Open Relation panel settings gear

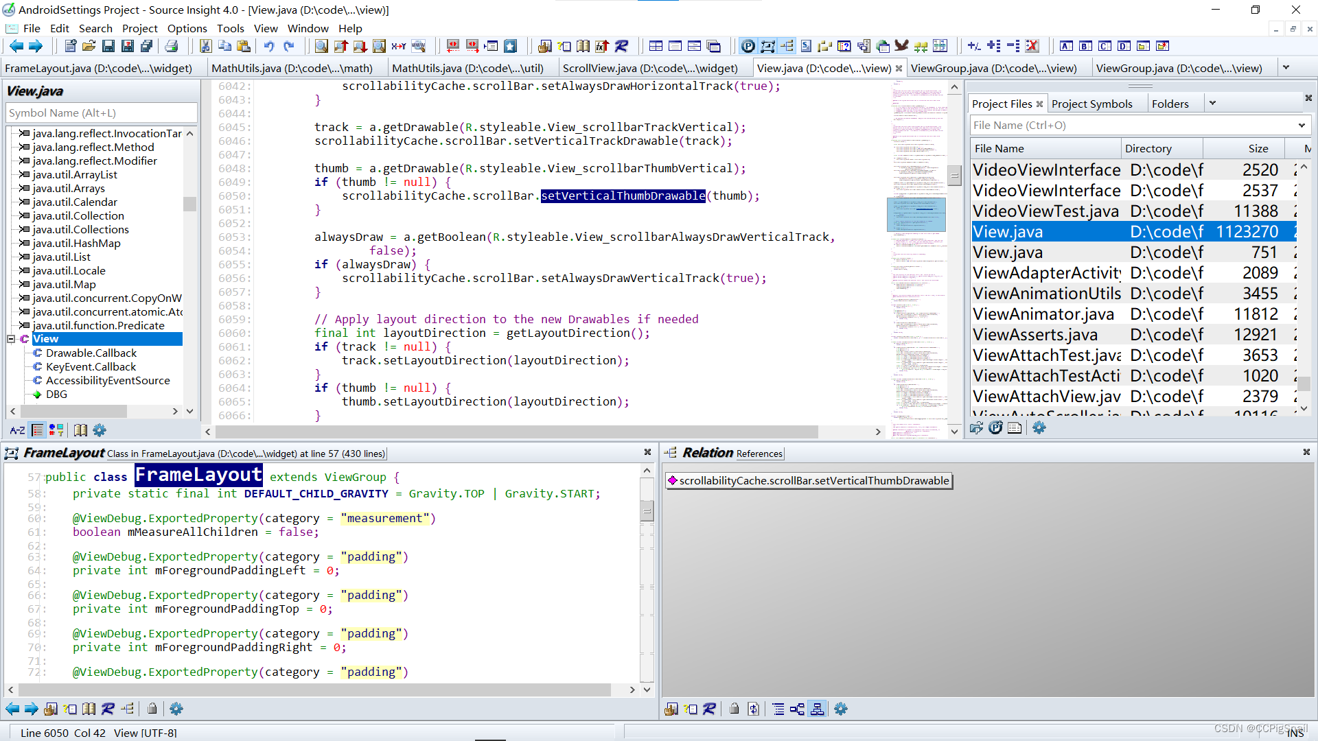841,709
